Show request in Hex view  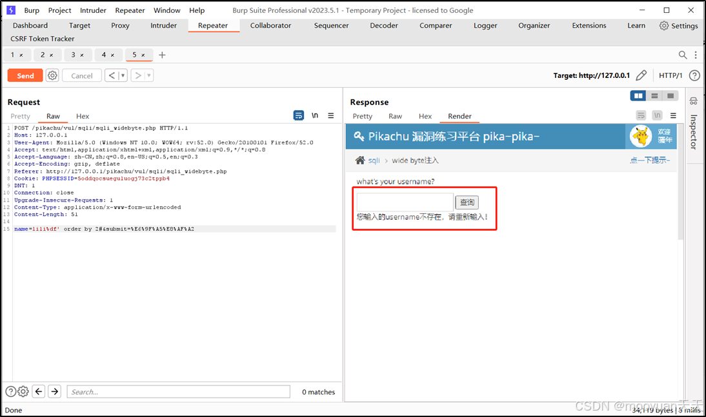83,116
